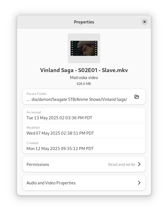Click the "Matroska video" file type label
The height and width of the screenshot is (214, 168).
pyautogui.click(x=84, y=78)
